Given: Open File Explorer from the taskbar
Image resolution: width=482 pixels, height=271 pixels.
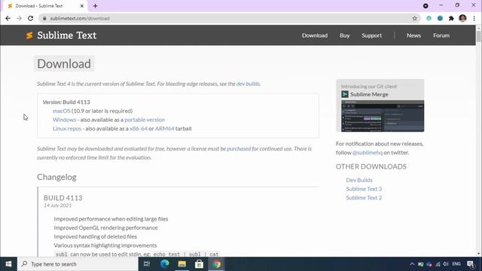Looking at the screenshot, I should (182, 264).
